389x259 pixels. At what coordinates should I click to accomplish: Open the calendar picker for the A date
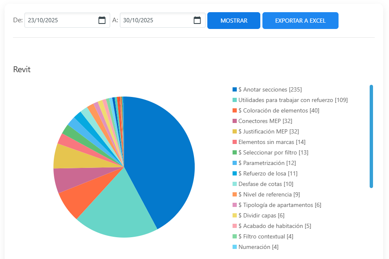197,20
